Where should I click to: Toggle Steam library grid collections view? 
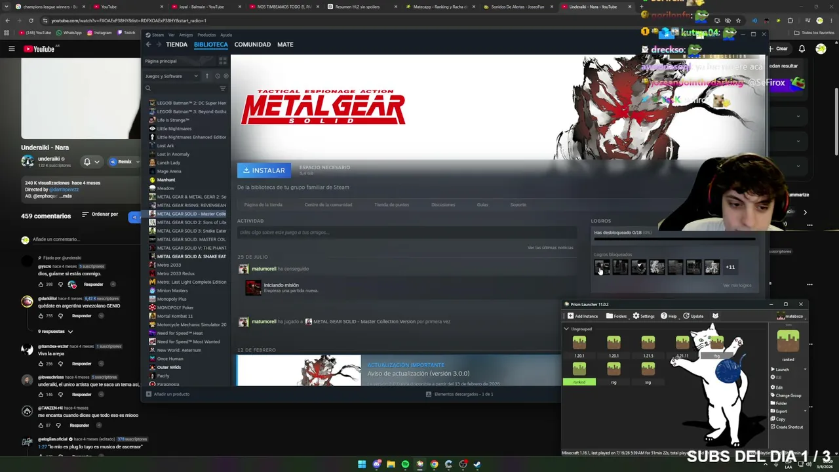point(223,61)
